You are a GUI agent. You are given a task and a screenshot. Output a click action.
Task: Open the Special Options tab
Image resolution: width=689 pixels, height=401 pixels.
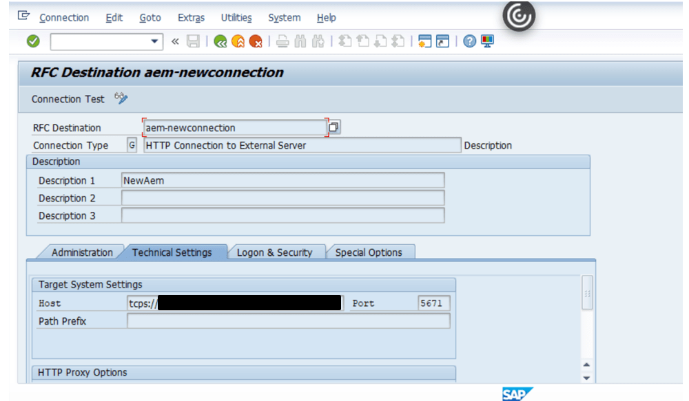(x=369, y=252)
